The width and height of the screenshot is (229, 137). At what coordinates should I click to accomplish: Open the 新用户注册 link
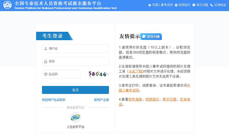tap(101, 100)
